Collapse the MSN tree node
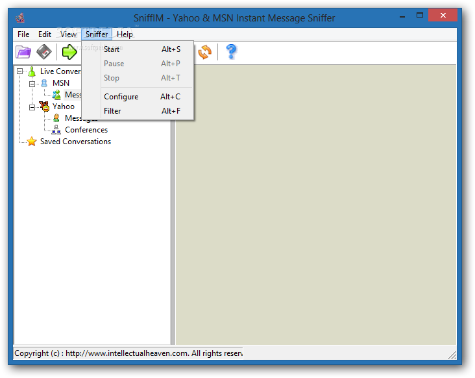475x378 pixels. 32,83
